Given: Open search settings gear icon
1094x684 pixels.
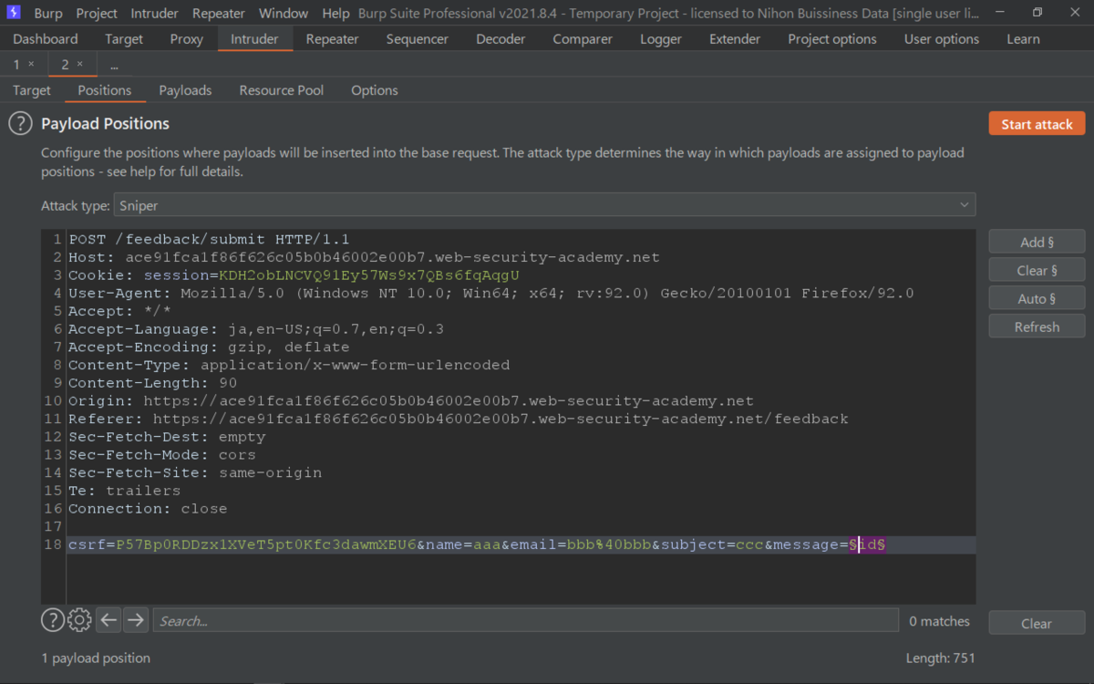Looking at the screenshot, I should pyautogui.click(x=79, y=620).
